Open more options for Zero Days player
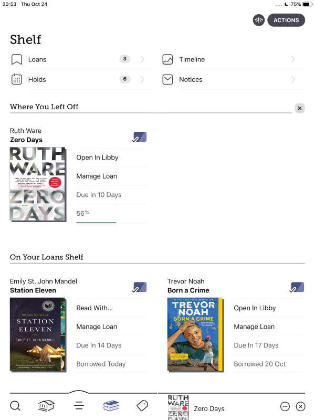This screenshot has width=315, height=420. click(x=285, y=406)
